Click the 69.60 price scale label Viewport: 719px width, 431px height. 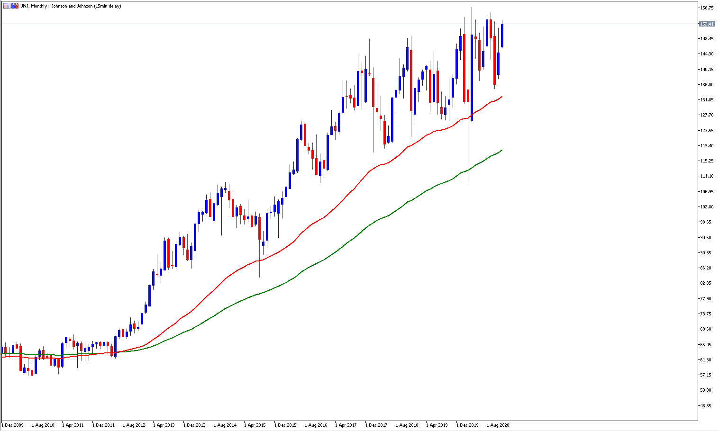pyautogui.click(x=707, y=329)
